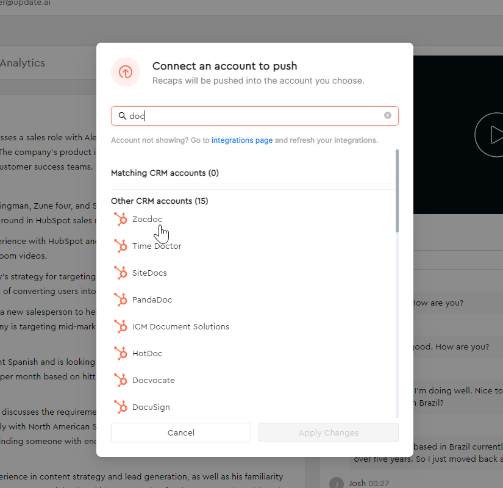Click the Apply Changes button
Screen dimensions: 503x488
pyautogui.click(x=329, y=432)
